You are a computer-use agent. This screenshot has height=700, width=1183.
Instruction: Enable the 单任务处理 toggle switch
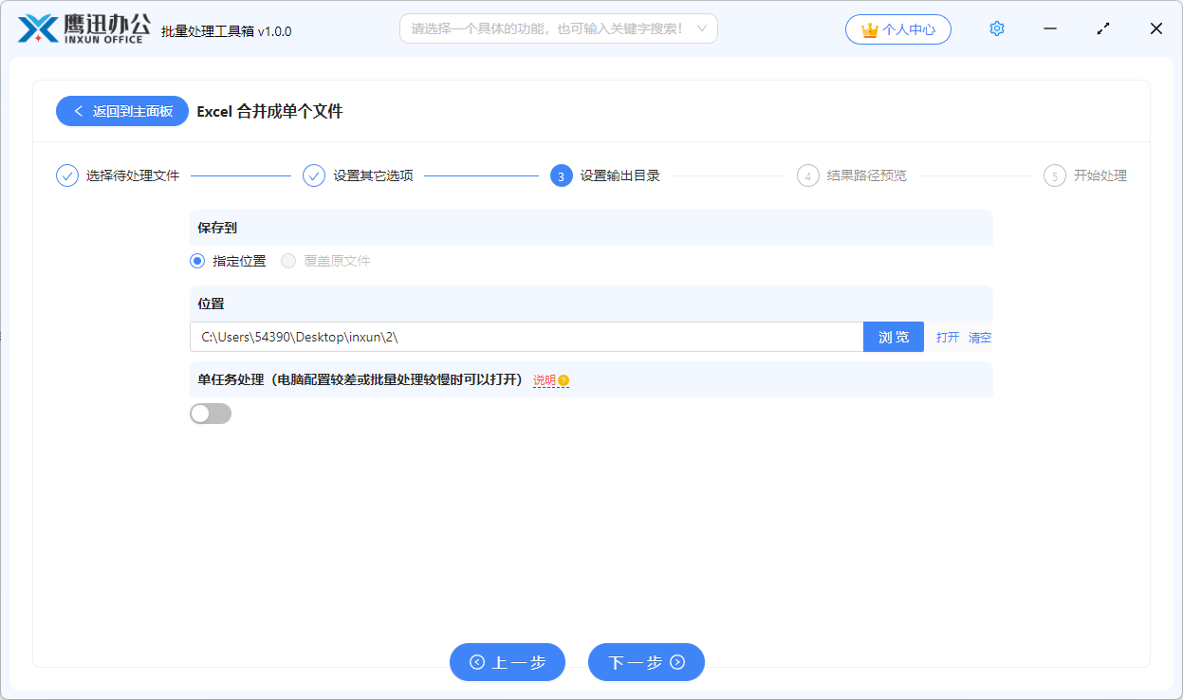tap(211, 413)
